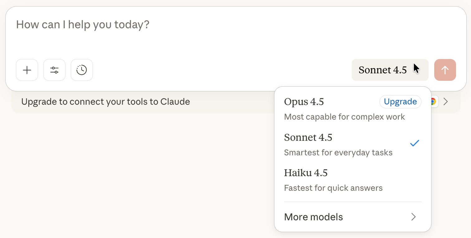Open the sliders tools settings icon
471x238 pixels.
pyautogui.click(x=55, y=70)
